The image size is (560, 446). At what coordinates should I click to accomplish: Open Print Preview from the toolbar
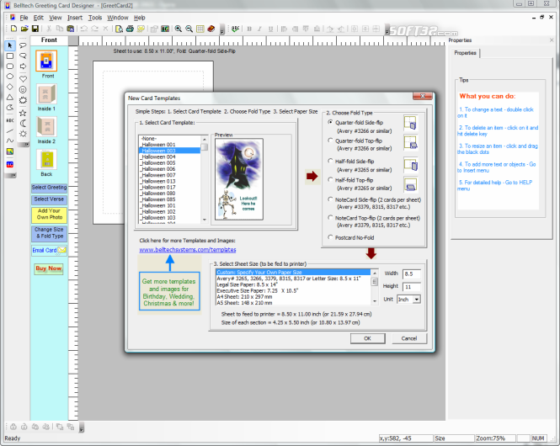(x=119, y=29)
